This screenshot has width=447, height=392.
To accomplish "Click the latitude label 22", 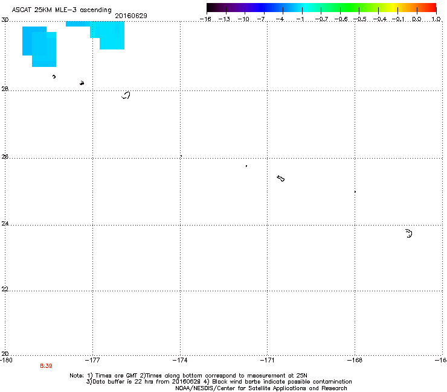I will [5, 289].
